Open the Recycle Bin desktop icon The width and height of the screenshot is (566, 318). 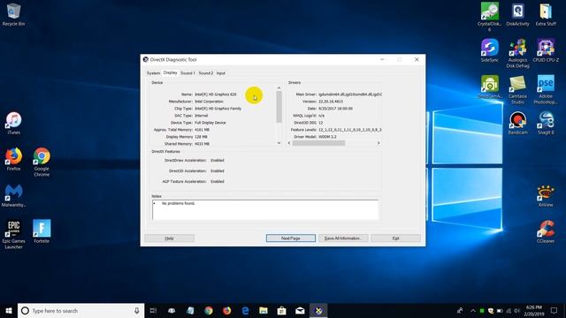pyautogui.click(x=14, y=14)
